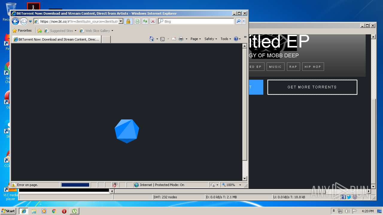Go to the Home page icon

(152, 39)
